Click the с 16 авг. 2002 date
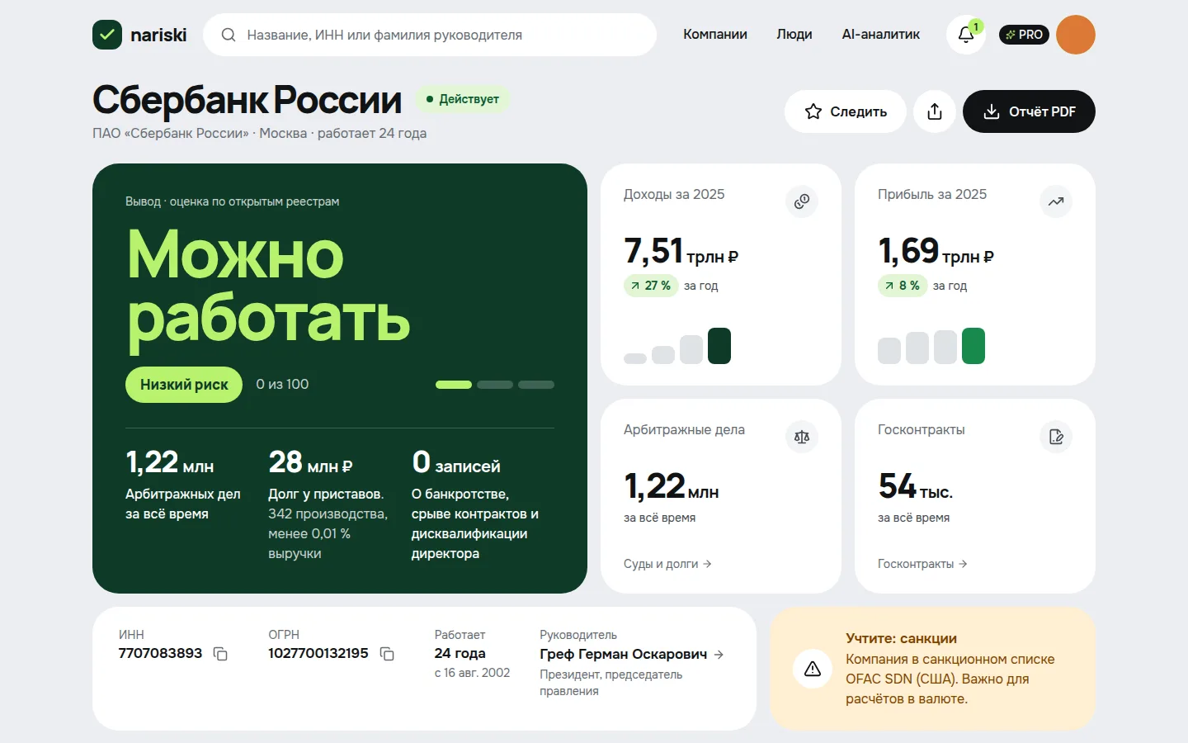The image size is (1188, 743). [472, 673]
